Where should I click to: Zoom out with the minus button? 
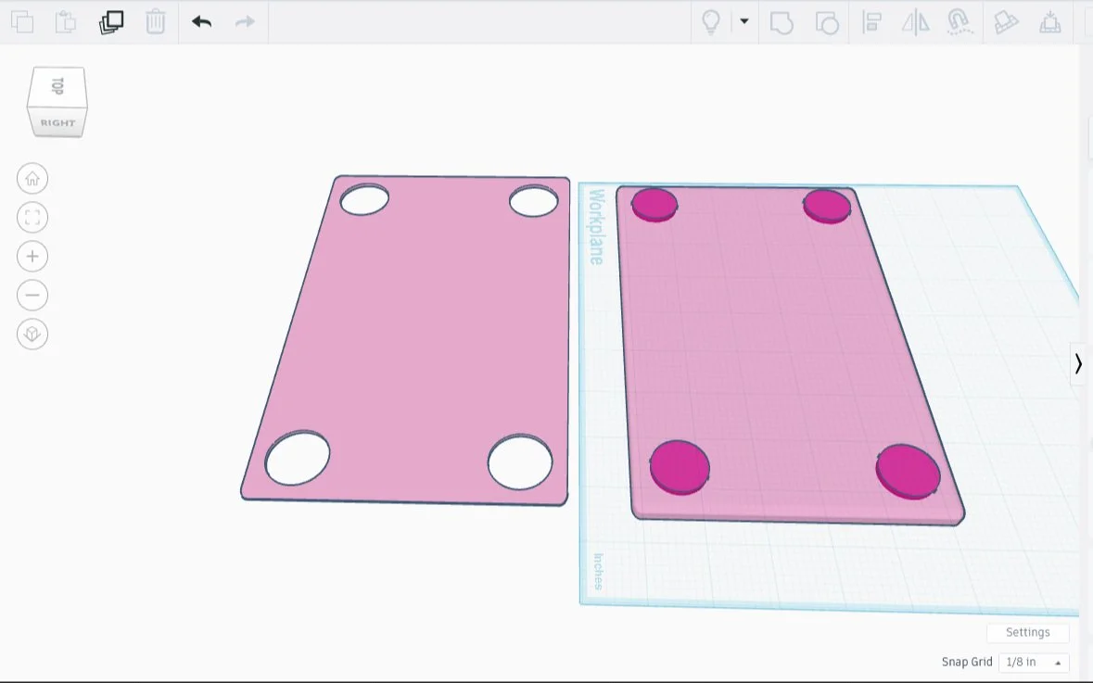pos(32,295)
